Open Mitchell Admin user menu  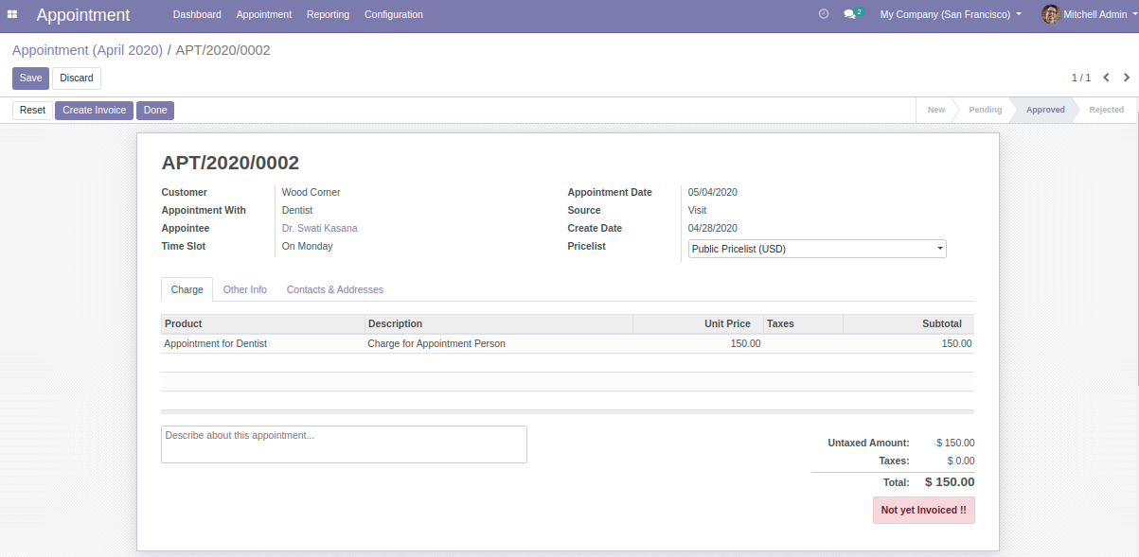(1095, 14)
